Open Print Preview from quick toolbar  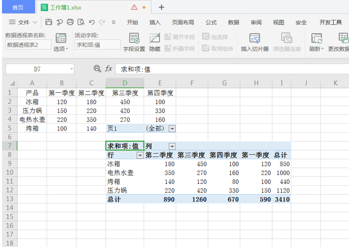pos(81,22)
